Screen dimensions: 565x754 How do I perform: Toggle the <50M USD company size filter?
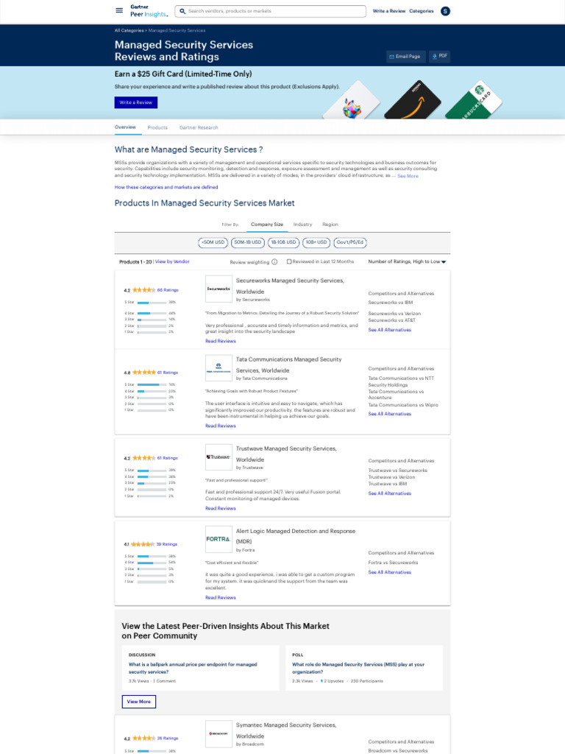(213, 242)
